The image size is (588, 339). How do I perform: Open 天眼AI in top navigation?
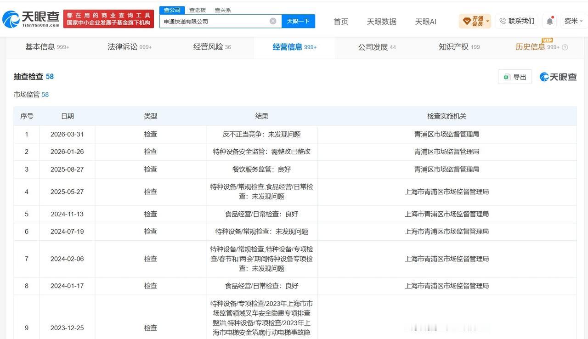[425, 22]
